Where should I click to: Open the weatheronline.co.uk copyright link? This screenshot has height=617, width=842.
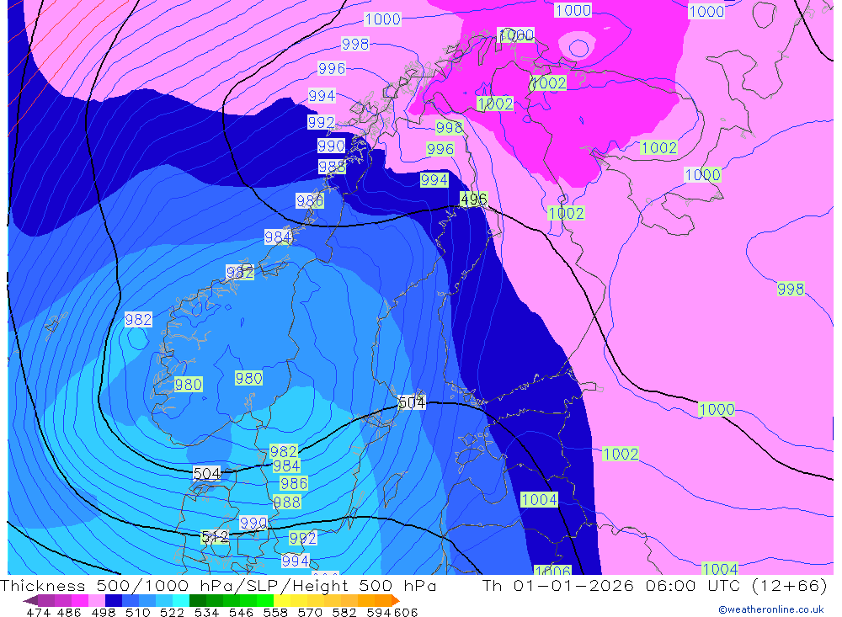click(x=771, y=609)
